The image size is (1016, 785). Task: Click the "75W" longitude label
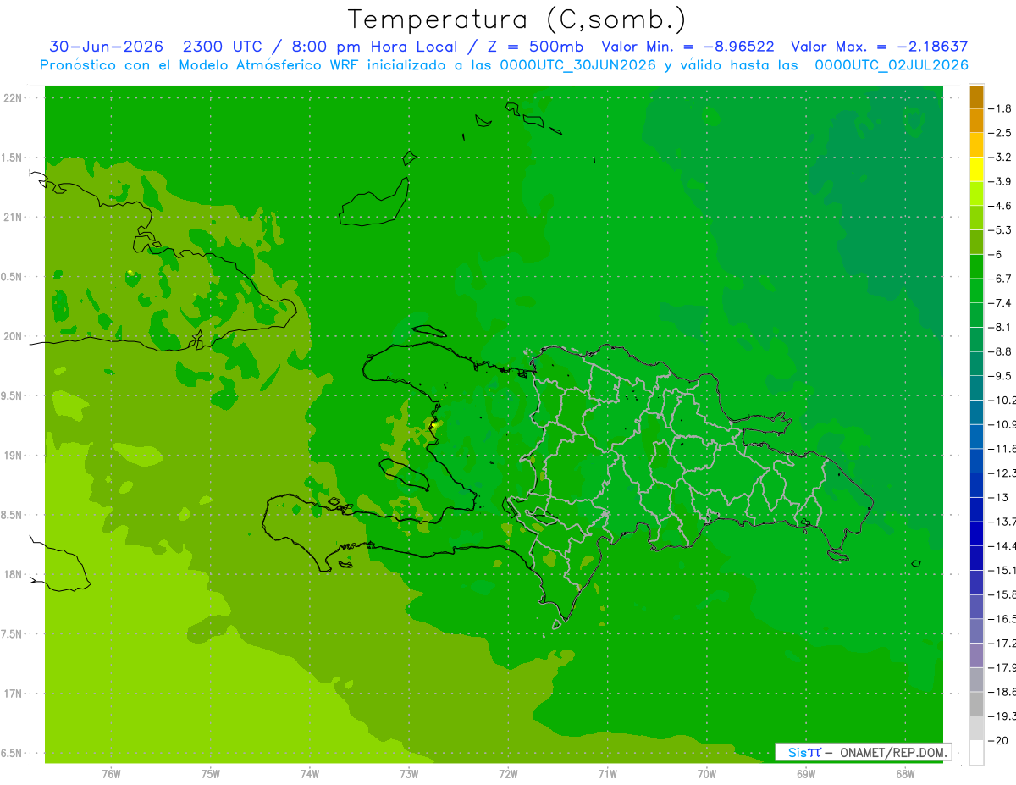point(211,773)
